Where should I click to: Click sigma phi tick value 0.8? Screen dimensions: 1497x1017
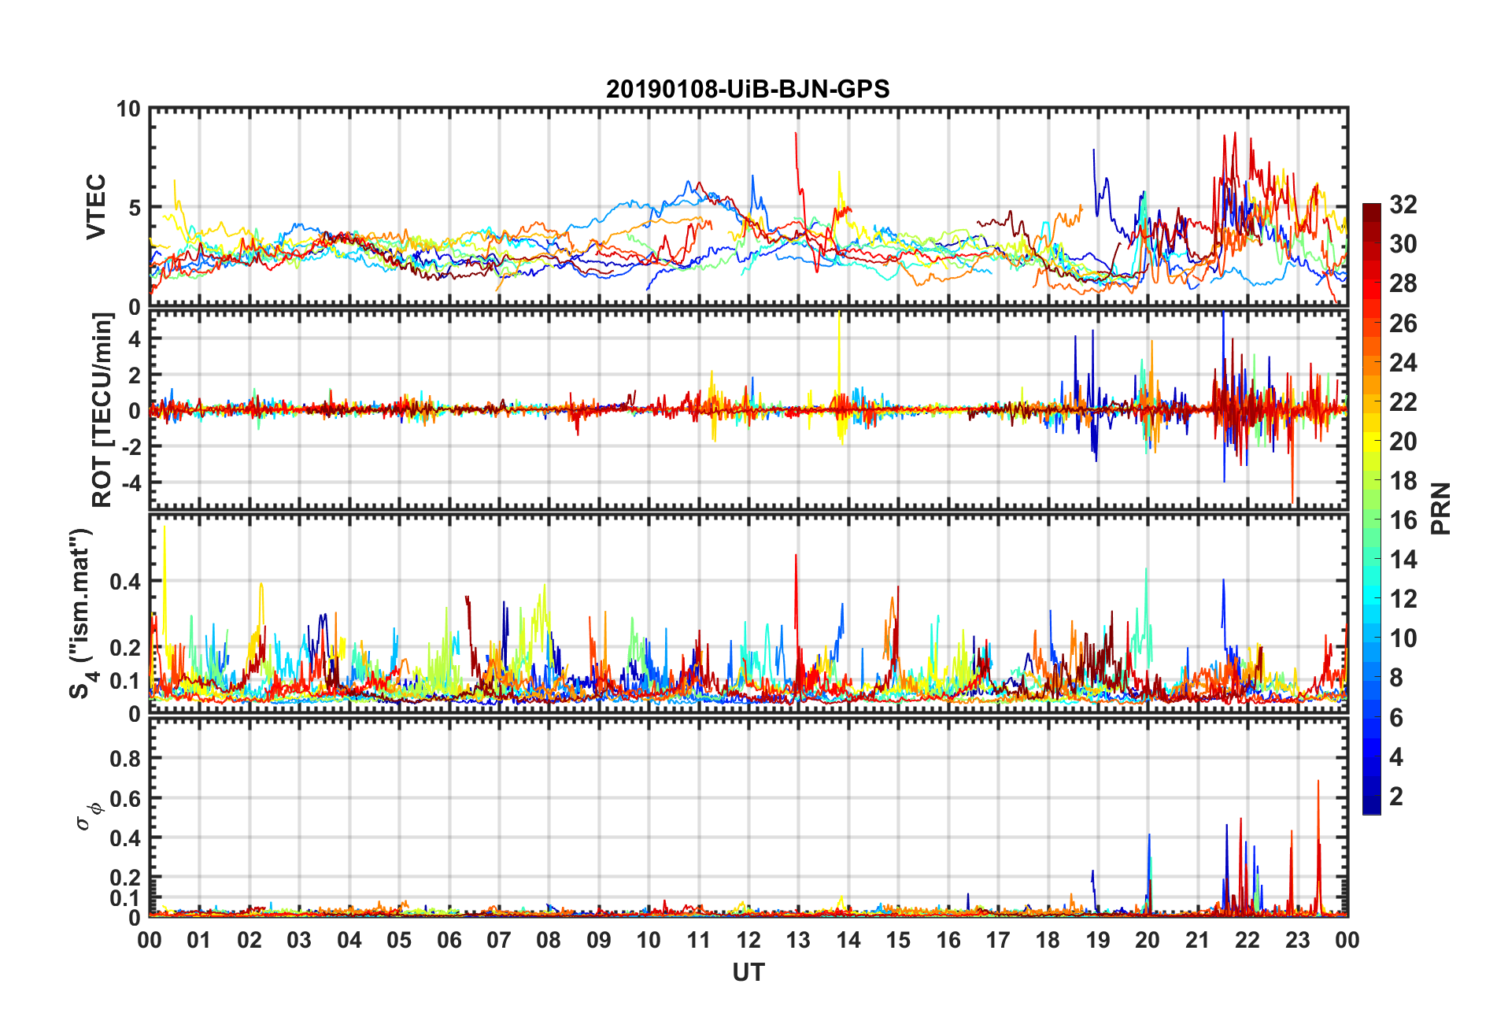tap(125, 758)
